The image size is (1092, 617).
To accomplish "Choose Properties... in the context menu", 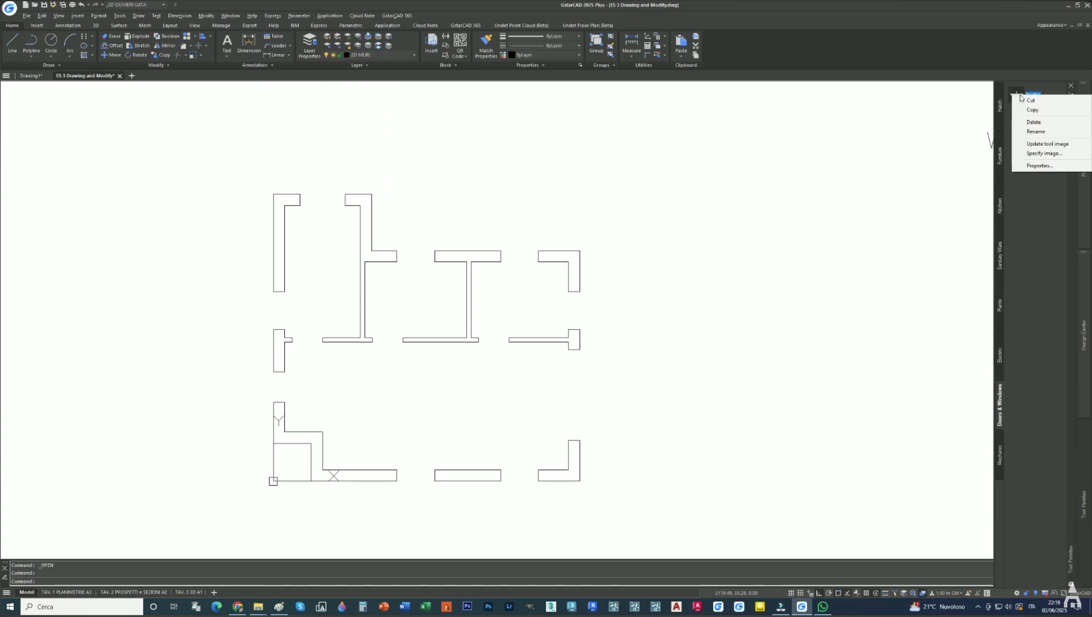I will point(1039,166).
